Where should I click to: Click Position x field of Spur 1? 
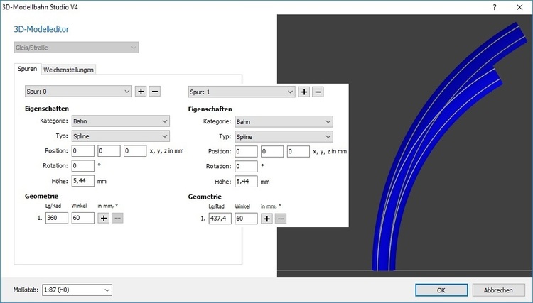[x=246, y=152]
